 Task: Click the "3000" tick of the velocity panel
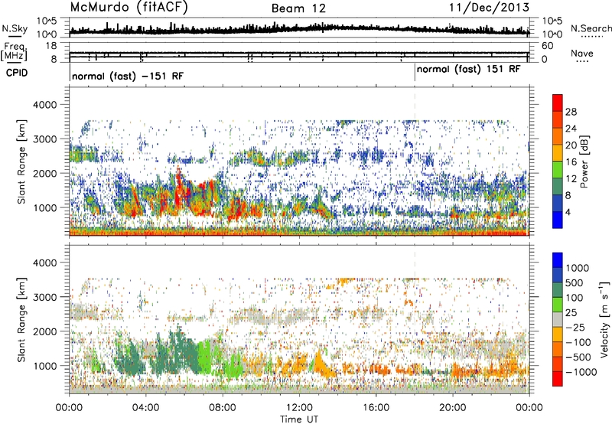[x=44, y=297]
